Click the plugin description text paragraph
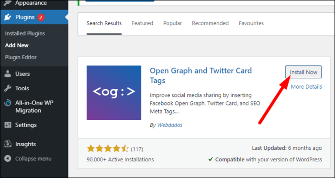 (x=205, y=103)
